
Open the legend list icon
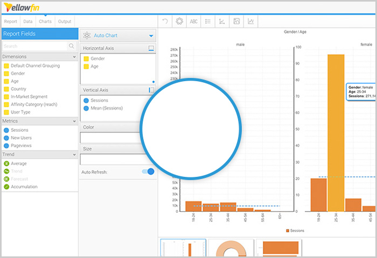click(207, 21)
